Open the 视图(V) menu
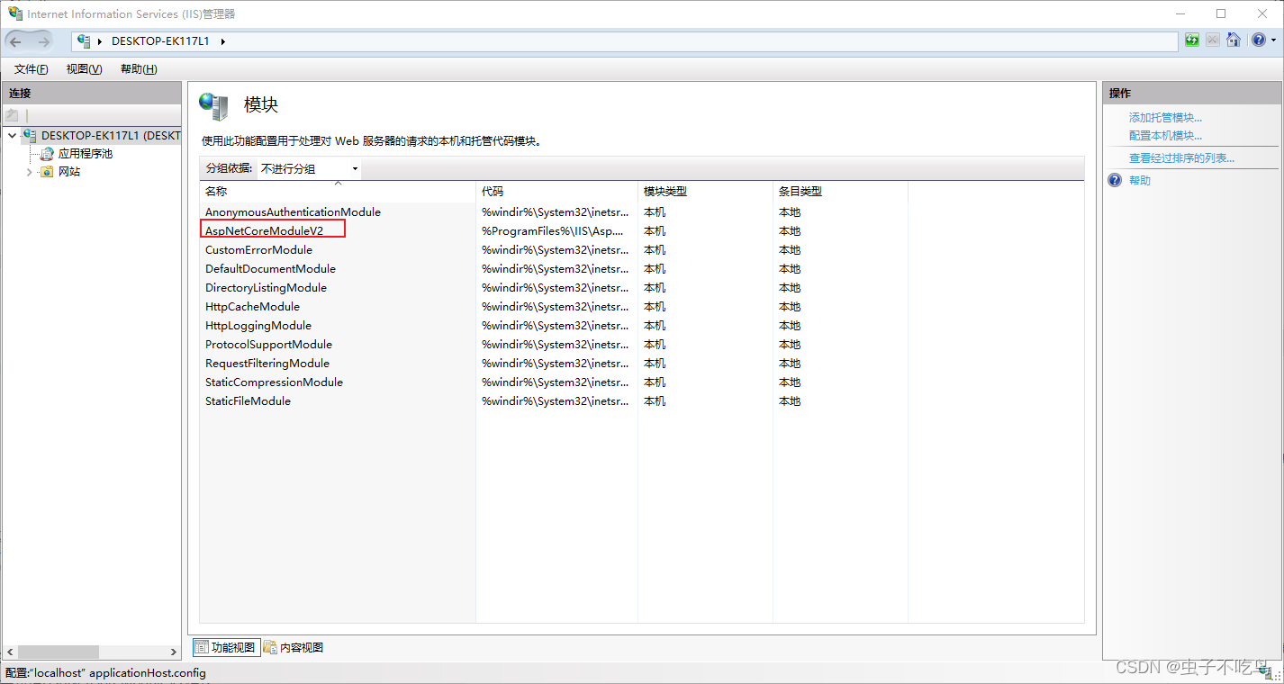 (84, 69)
